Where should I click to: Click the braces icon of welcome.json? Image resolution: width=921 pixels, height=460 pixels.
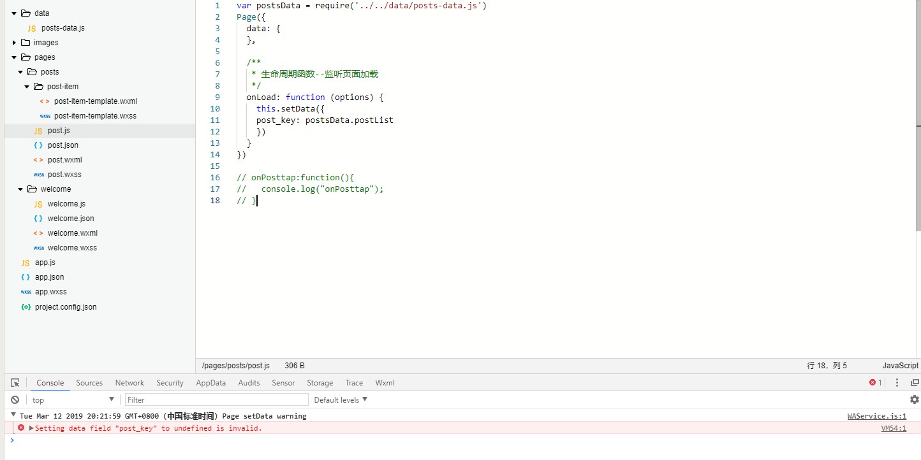(38, 219)
